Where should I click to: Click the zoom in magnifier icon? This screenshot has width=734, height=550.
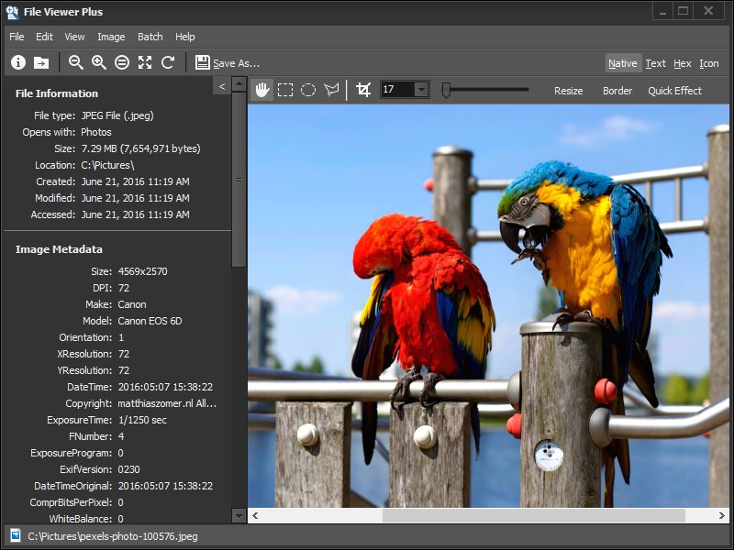99,62
